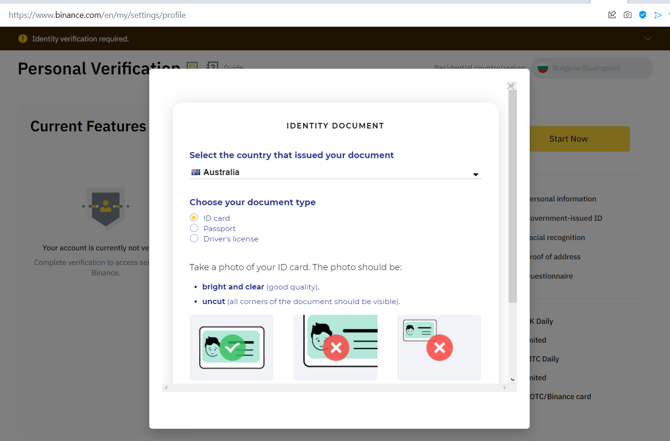Viewport: 670px width, 441px height.
Task: Select the Passport radio button
Action: (x=194, y=228)
